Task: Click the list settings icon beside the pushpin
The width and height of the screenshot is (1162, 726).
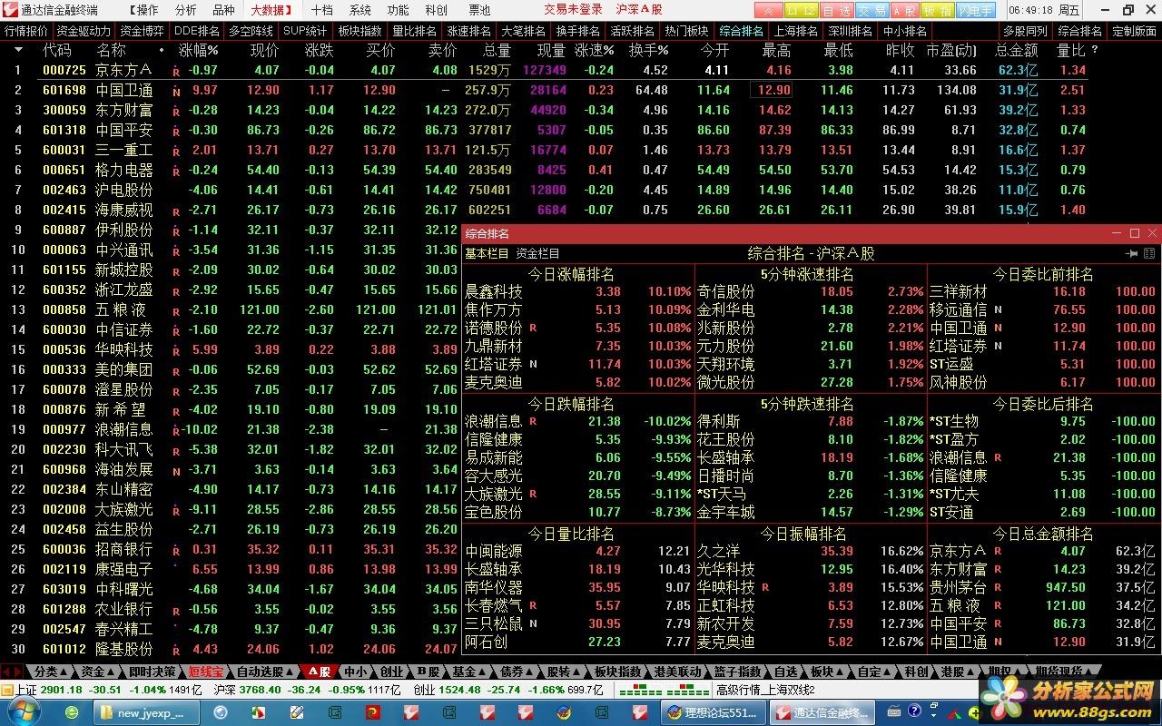Action: [1149, 254]
